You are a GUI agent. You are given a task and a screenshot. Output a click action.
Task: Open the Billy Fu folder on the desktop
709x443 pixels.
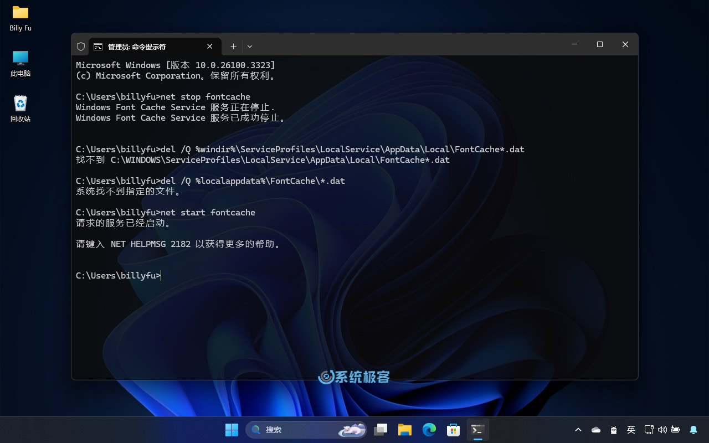pyautogui.click(x=20, y=18)
